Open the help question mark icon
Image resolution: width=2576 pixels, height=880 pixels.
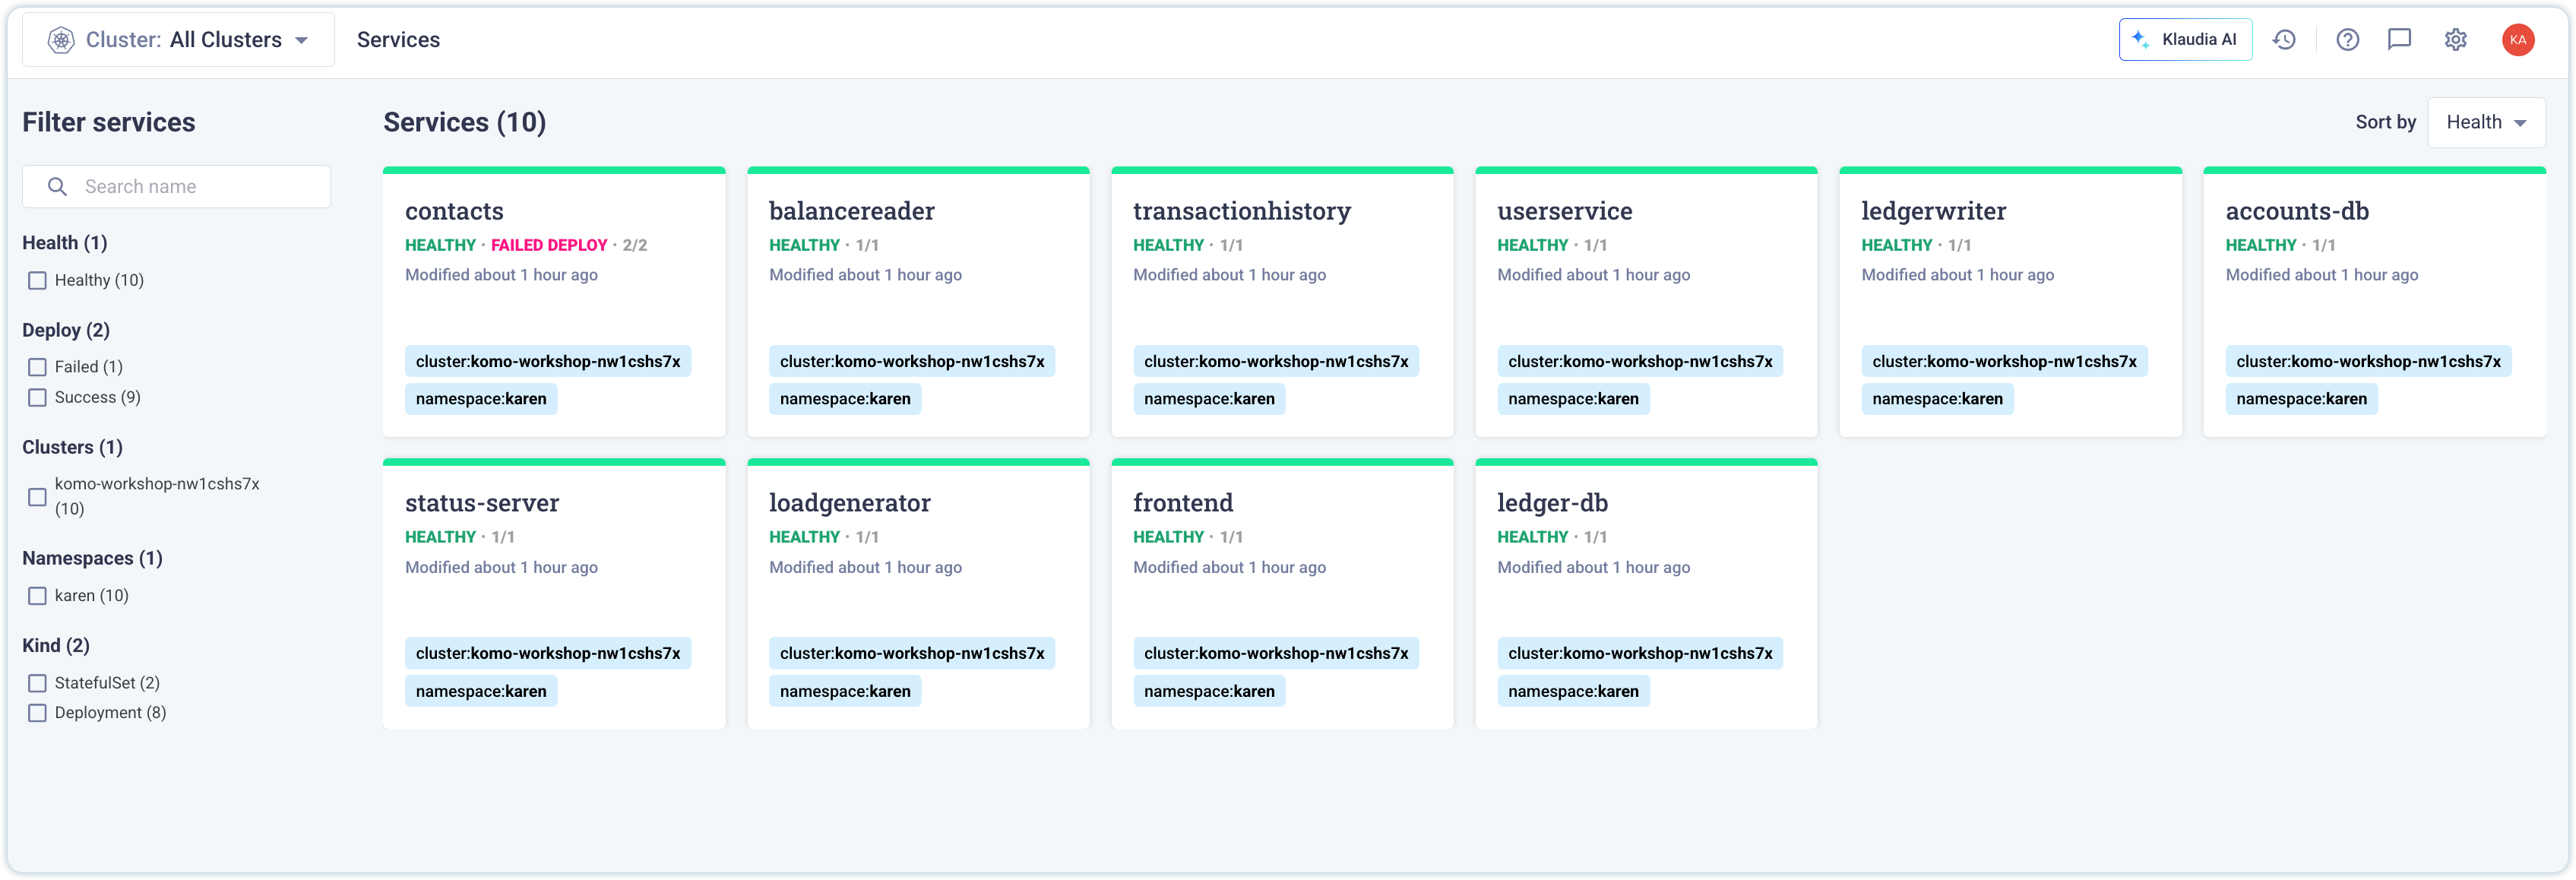pos(2347,40)
